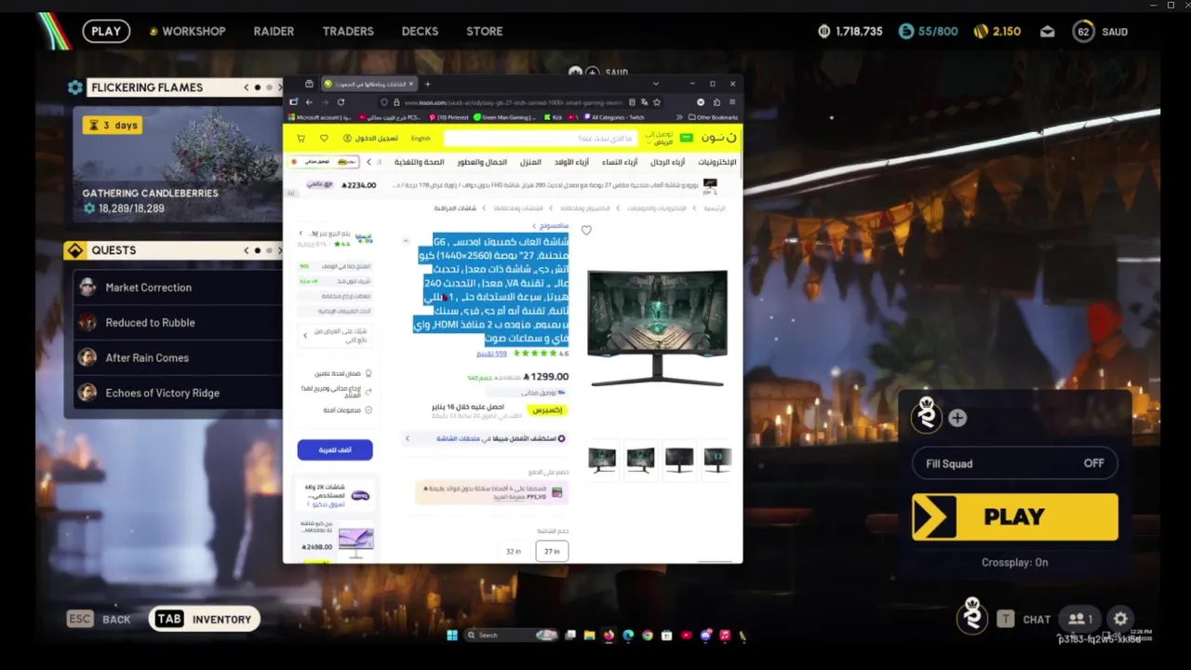Image resolution: width=1191 pixels, height=670 pixels.
Task: Click the QUESTS panel diamond icon
Action: pyautogui.click(x=75, y=250)
